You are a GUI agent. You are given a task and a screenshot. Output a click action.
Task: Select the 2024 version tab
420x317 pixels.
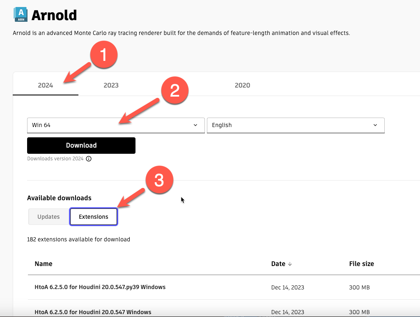pyautogui.click(x=46, y=86)
